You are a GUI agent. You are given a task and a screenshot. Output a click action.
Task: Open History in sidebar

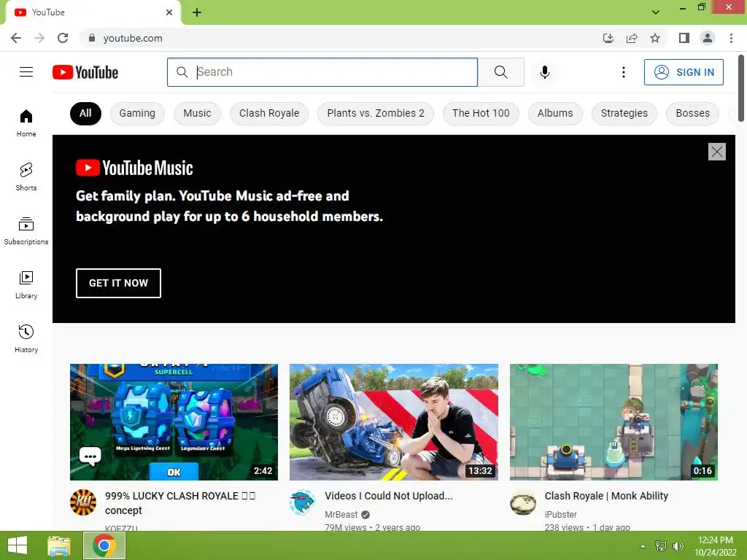pos(26,338)
